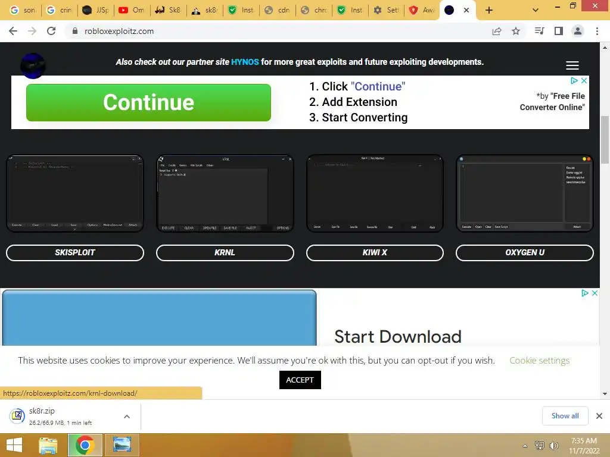Click the green Continue button
610x457 pixels.
tap(148, 102)
